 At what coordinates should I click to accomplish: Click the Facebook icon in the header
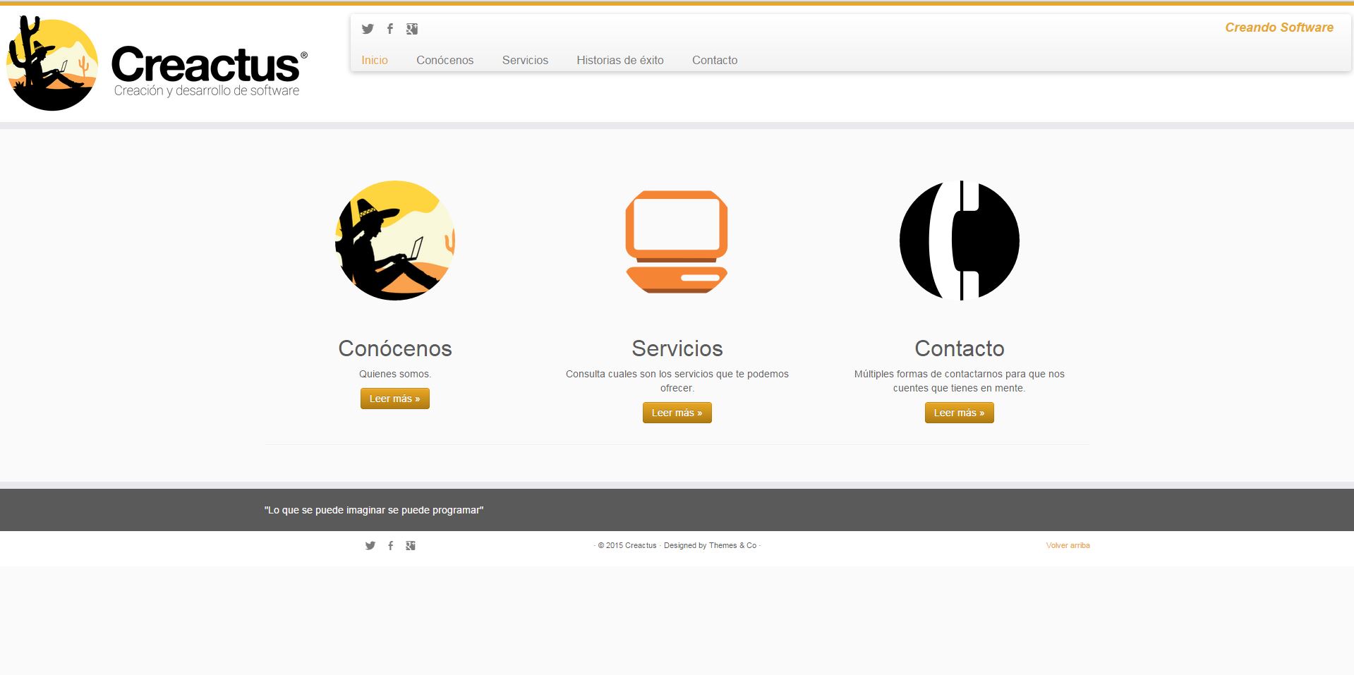point(390,29)
